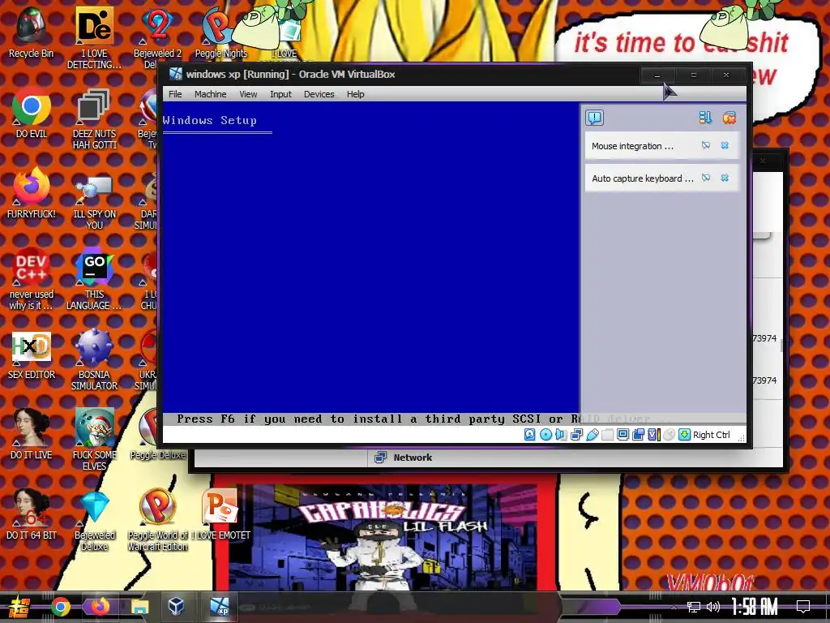Select the DO IT LIVE desktop shortcut

click(32, 435)
